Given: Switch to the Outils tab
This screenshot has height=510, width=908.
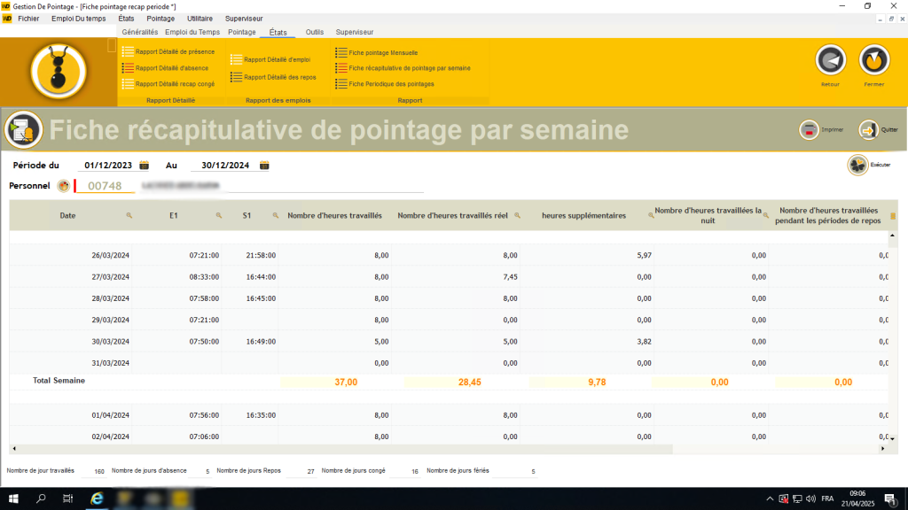Looking at the screenshot, I should 315,32.
